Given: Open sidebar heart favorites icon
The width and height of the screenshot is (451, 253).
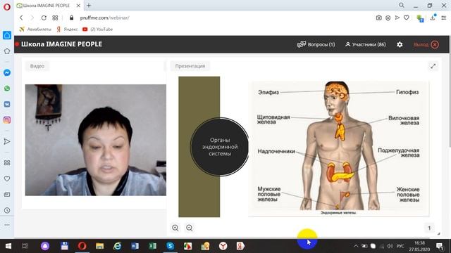Looking at the screenshot, I should (7, 179).
